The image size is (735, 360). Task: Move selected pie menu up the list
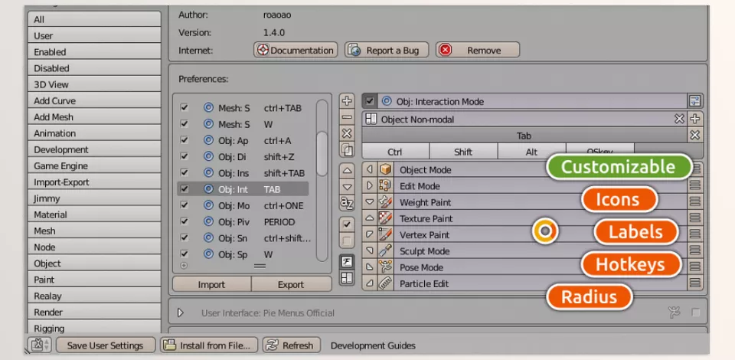click(347, 170)
